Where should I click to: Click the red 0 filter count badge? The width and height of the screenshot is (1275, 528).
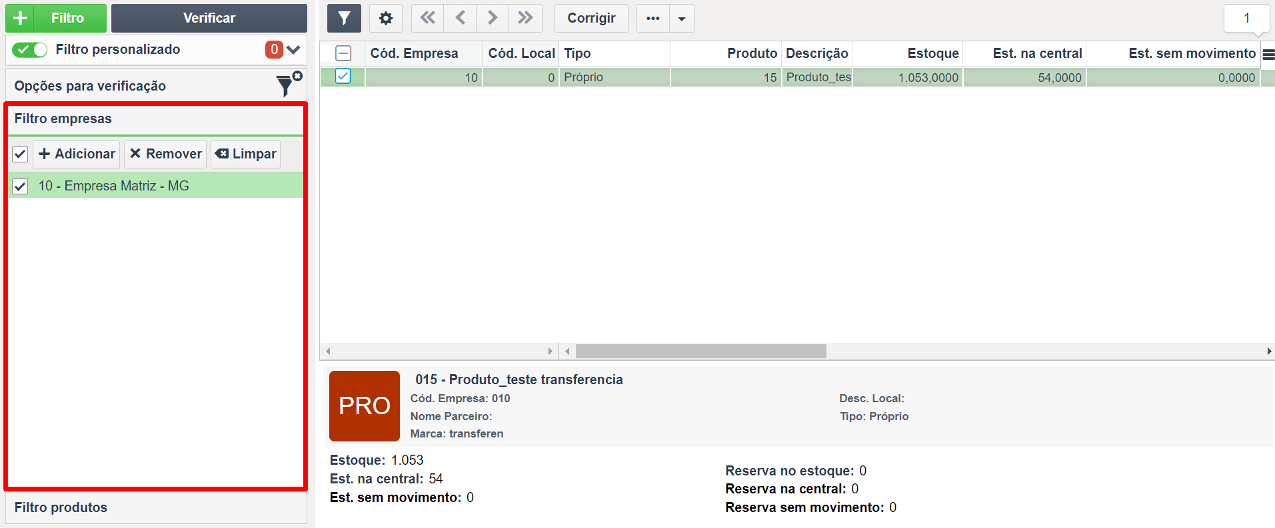[274, 49]
